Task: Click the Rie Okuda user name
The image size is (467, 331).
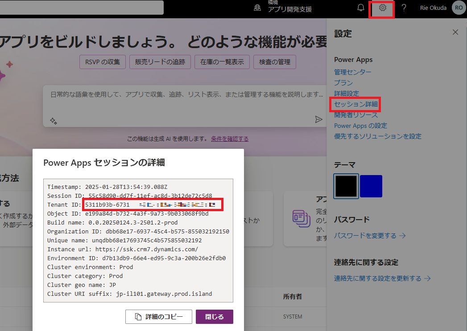Action: (434, 8)
